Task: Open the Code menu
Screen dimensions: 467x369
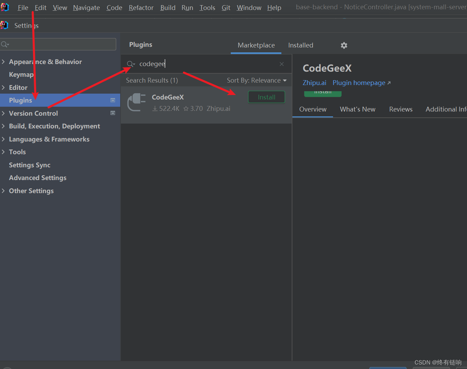Action: click(x=114, y=8)
